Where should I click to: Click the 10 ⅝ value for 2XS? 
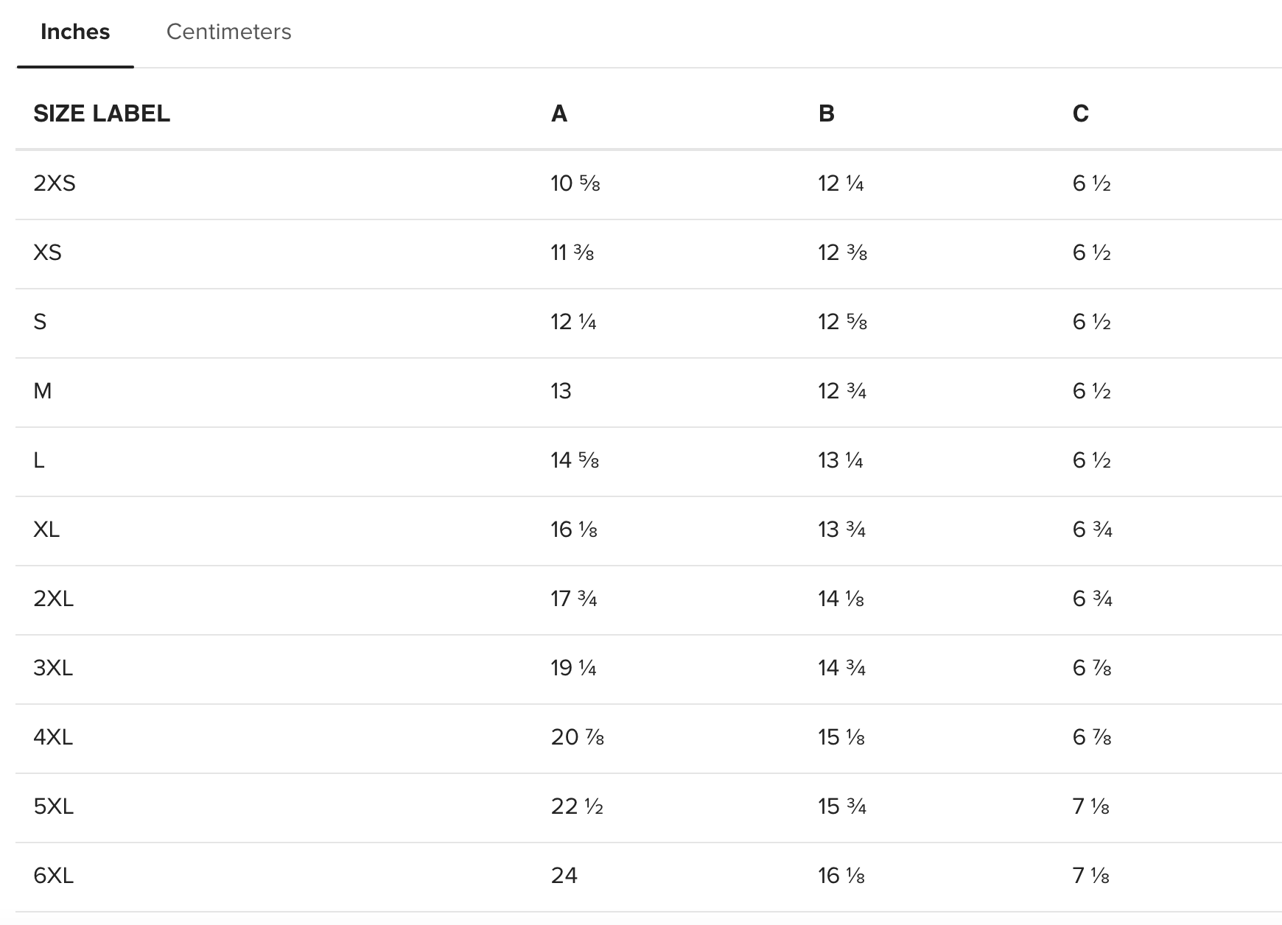click(575, 183)
